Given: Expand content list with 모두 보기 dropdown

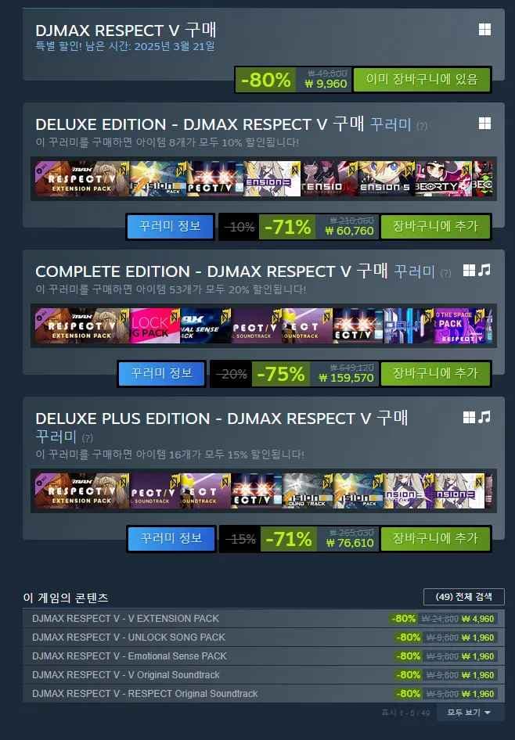Looking at the screenshot, I should [469, 712].
